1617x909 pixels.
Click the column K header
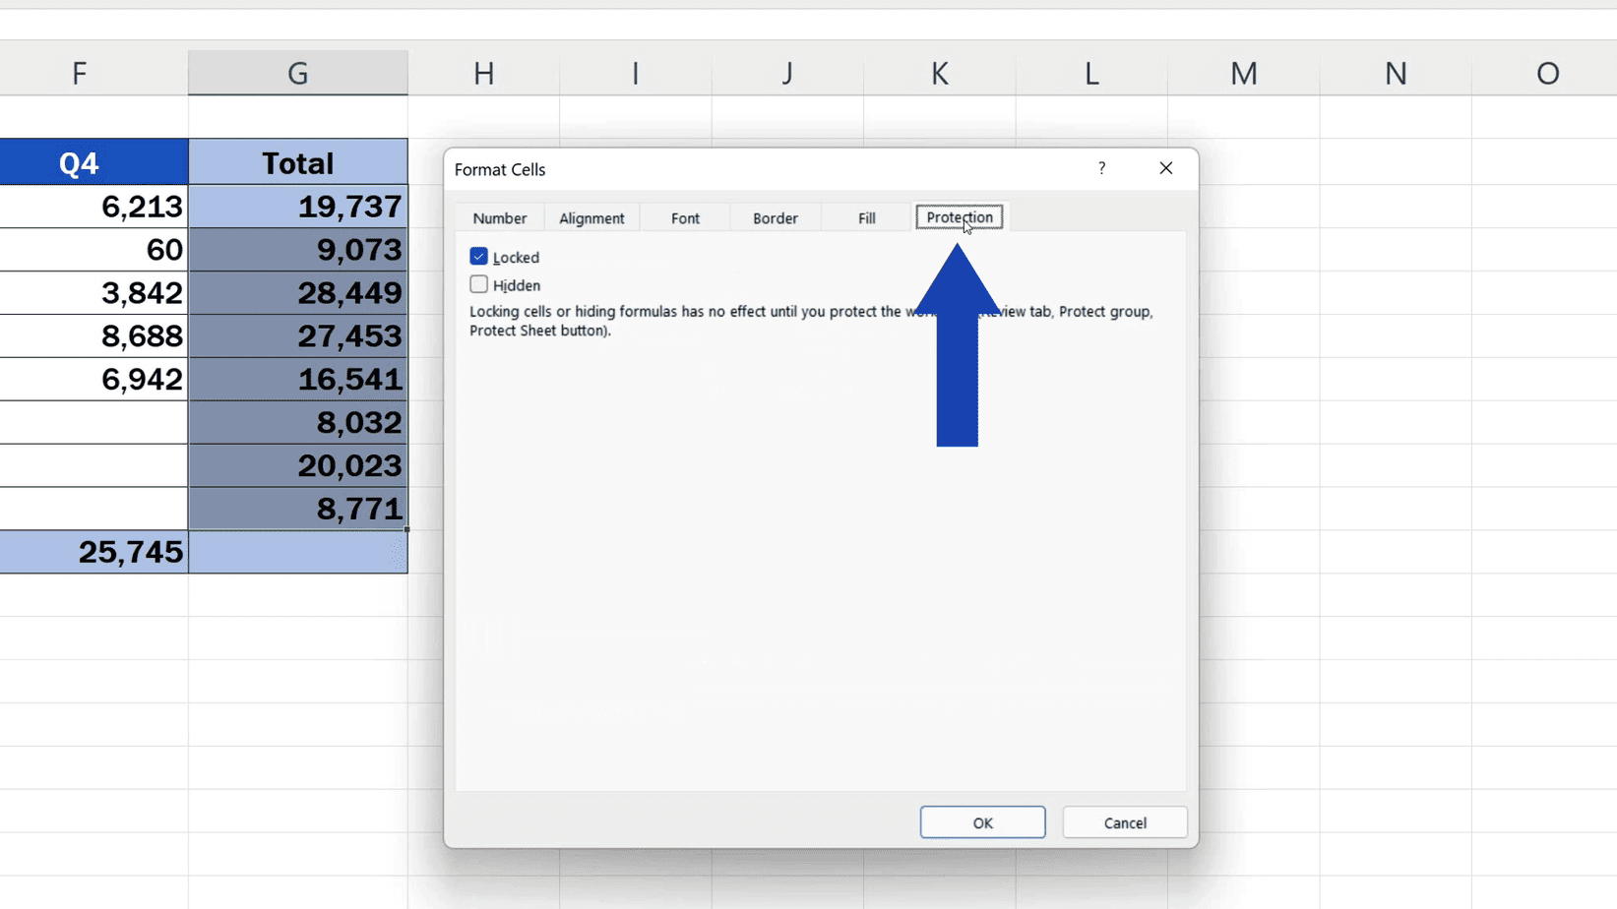point(938,72)
